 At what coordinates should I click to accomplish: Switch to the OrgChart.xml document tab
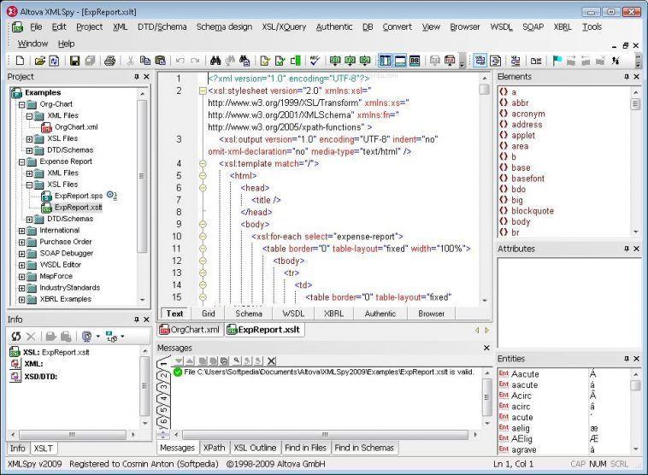(190, 330)
